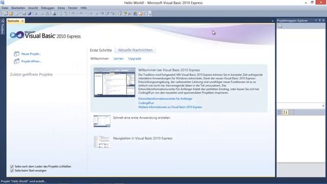
Task: Click the Copy toolbar icon
Action: pos(42,14)
